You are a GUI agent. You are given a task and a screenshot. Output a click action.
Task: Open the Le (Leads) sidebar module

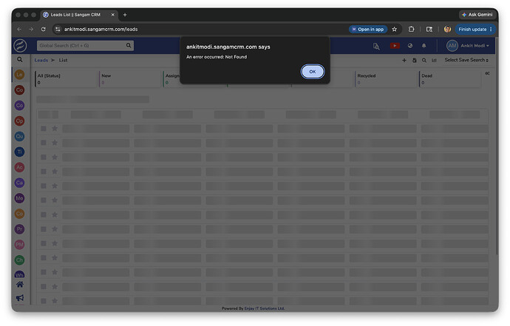19,75
